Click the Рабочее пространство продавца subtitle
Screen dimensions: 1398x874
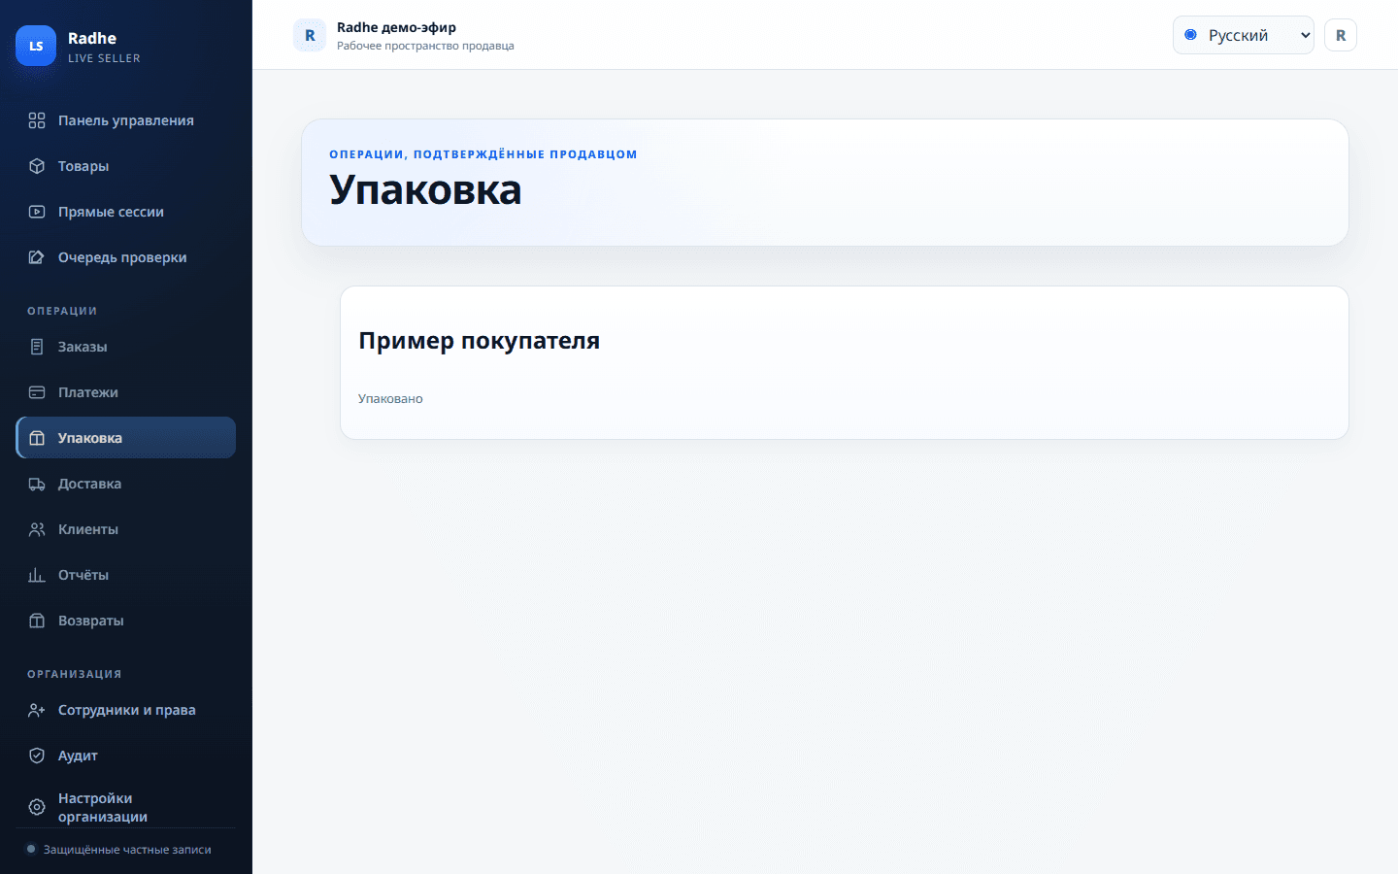pyautogui.click(x=425, y=46)
